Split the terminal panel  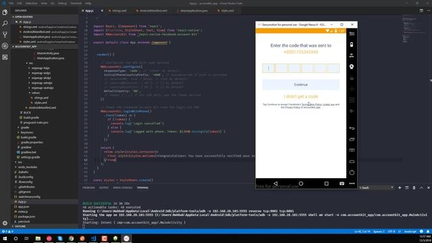point(407,188)
